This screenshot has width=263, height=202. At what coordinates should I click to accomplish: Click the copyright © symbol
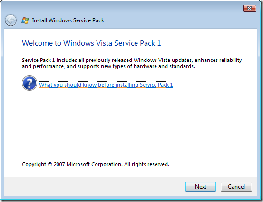(50, 164)
